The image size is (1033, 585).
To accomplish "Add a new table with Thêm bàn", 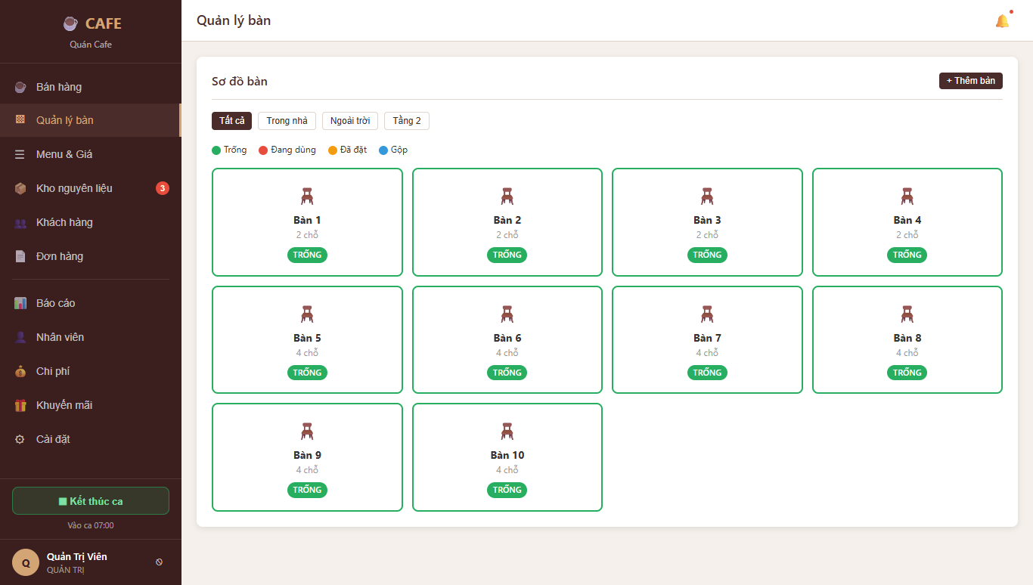I will pos(971,81).
